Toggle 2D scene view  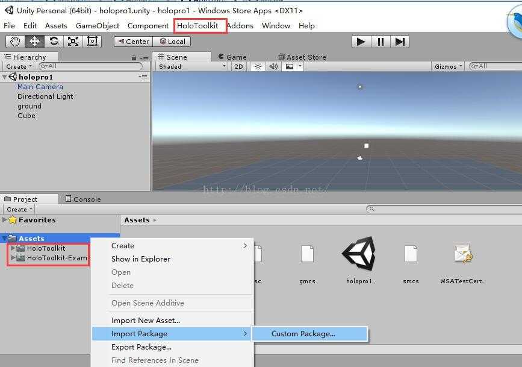pyautogui.click(x=238, y=67)
